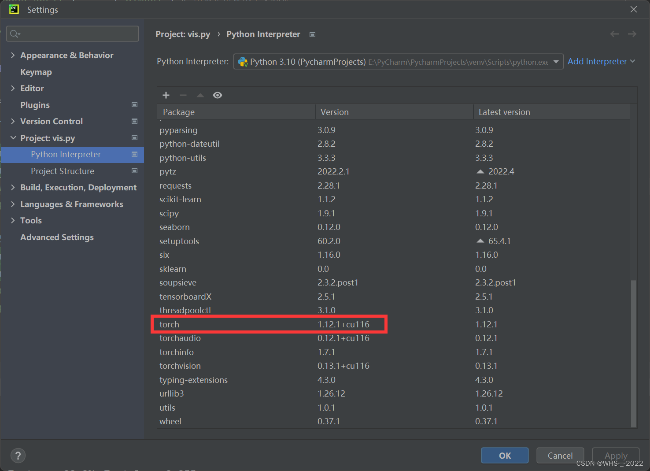Sort by the Version column header
The height and width of the screenshot is (471, 650).
394,112
